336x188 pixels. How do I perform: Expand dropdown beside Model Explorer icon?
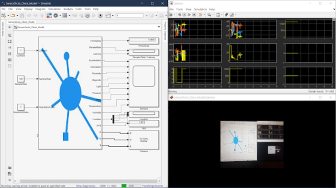[69, 15]
